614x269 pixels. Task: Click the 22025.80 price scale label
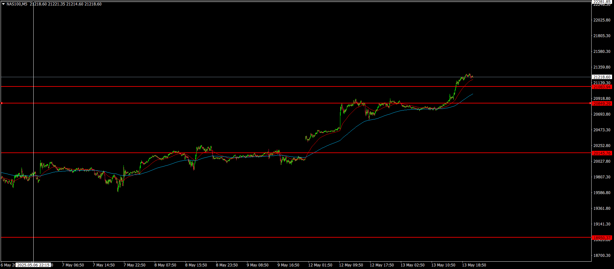tap(602, 20)
